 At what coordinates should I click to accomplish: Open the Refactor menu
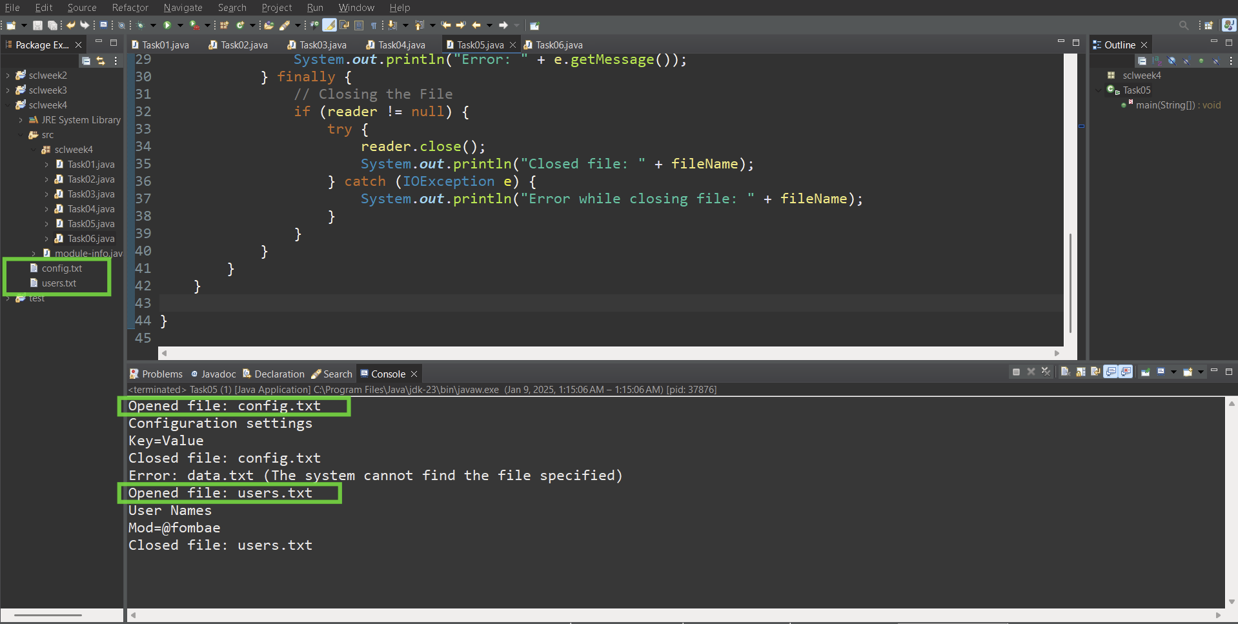130,8
